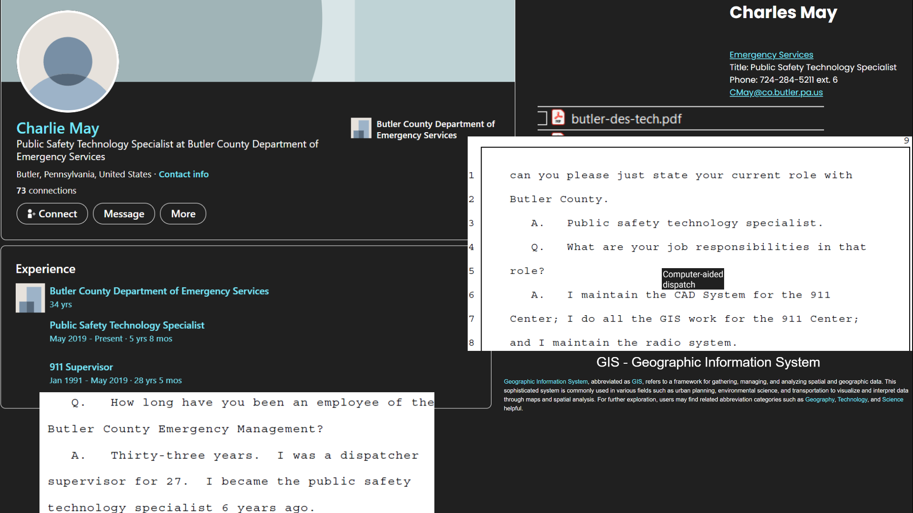This screenshot has height=513, width=913.
Task: Click the Emergency Services department link
Action: 771,55
